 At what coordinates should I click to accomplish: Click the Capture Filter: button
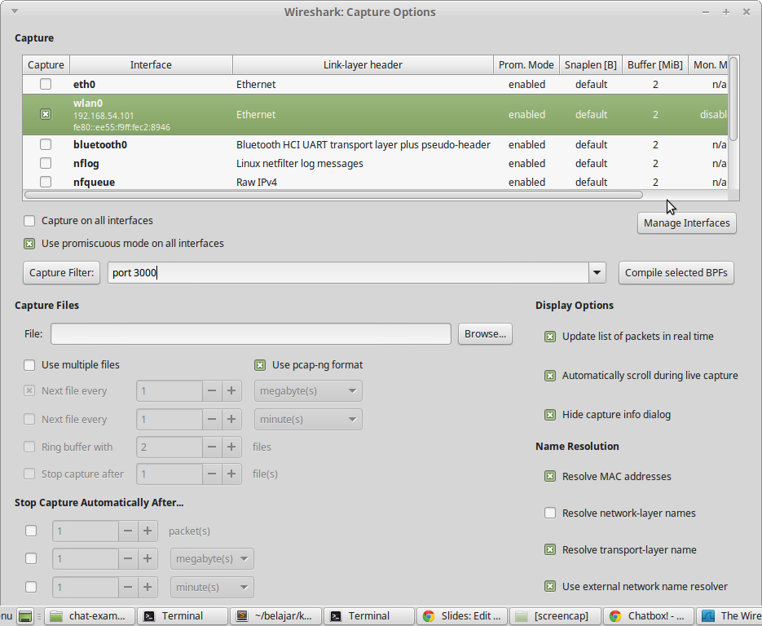click(61, 273)
